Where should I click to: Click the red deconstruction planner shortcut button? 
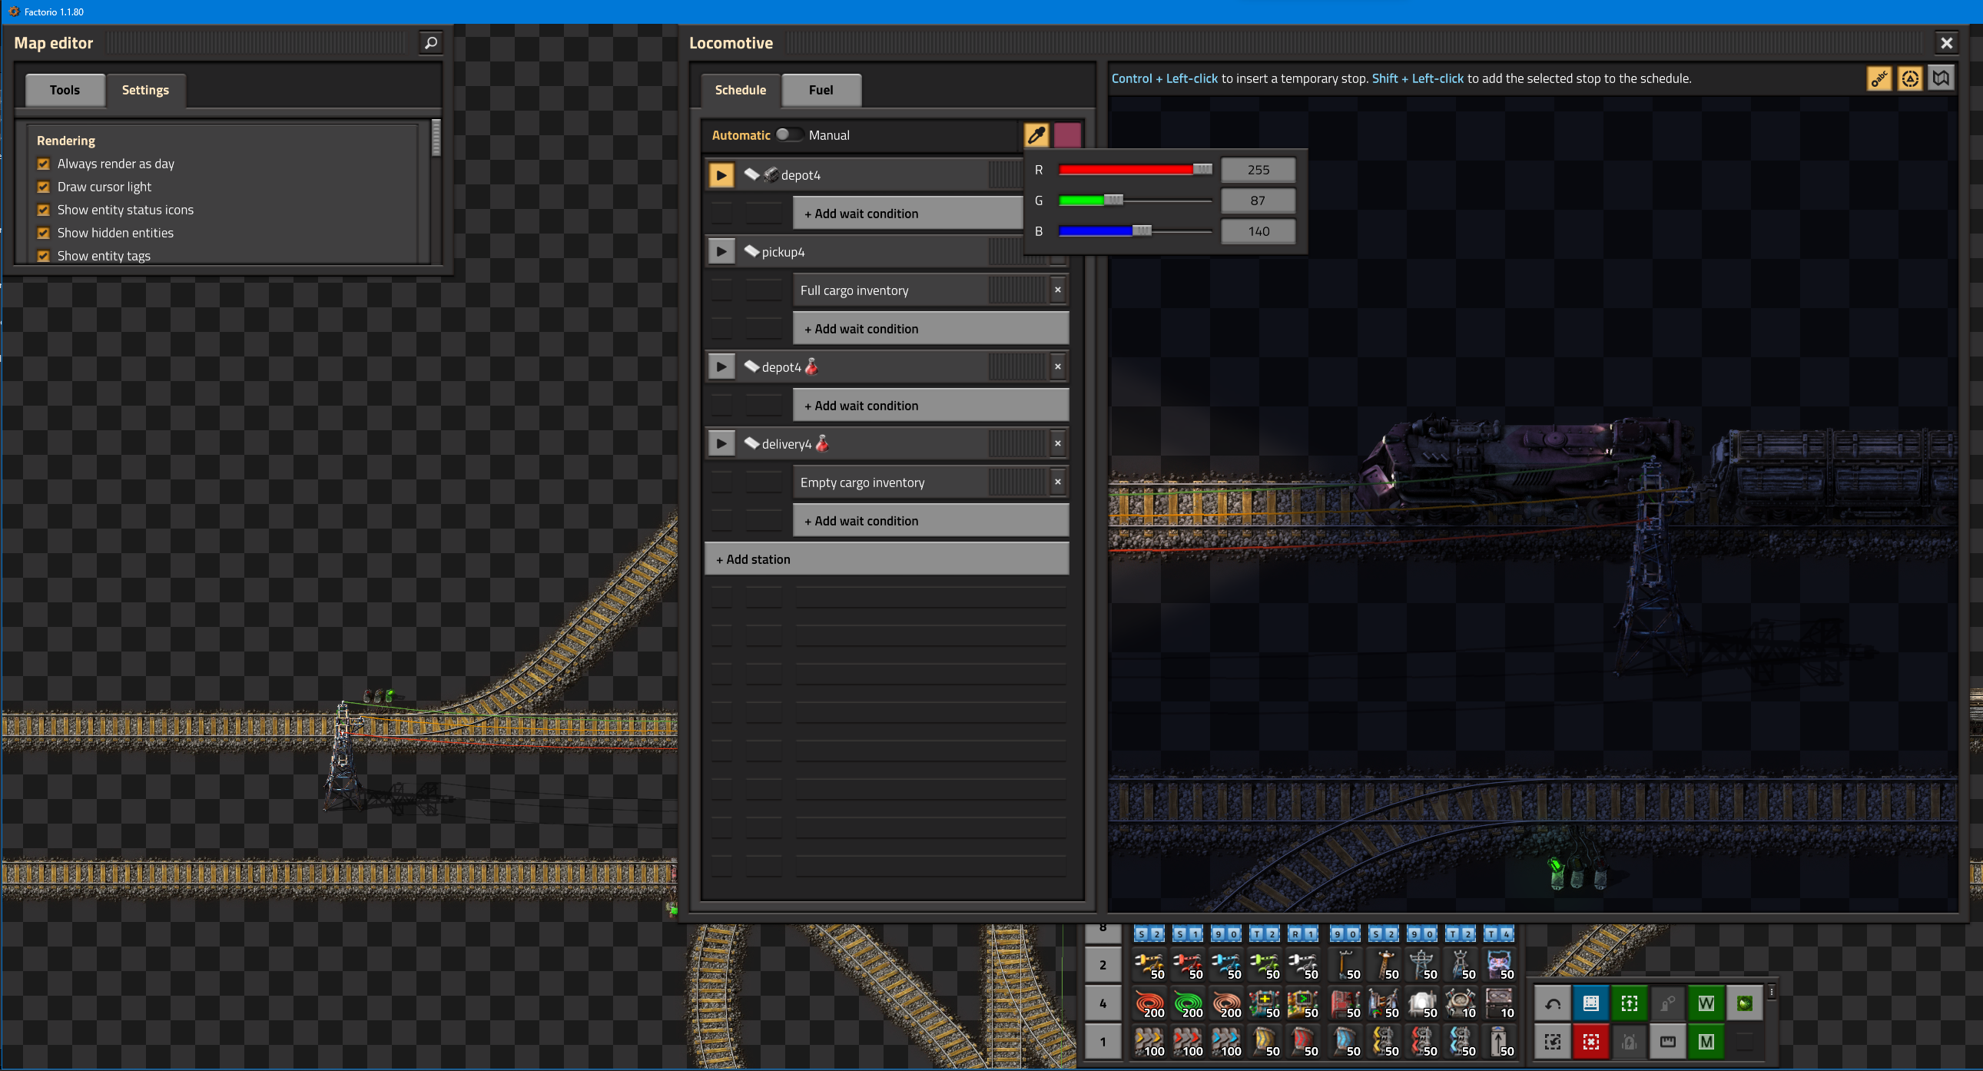click(1591, 1042)
